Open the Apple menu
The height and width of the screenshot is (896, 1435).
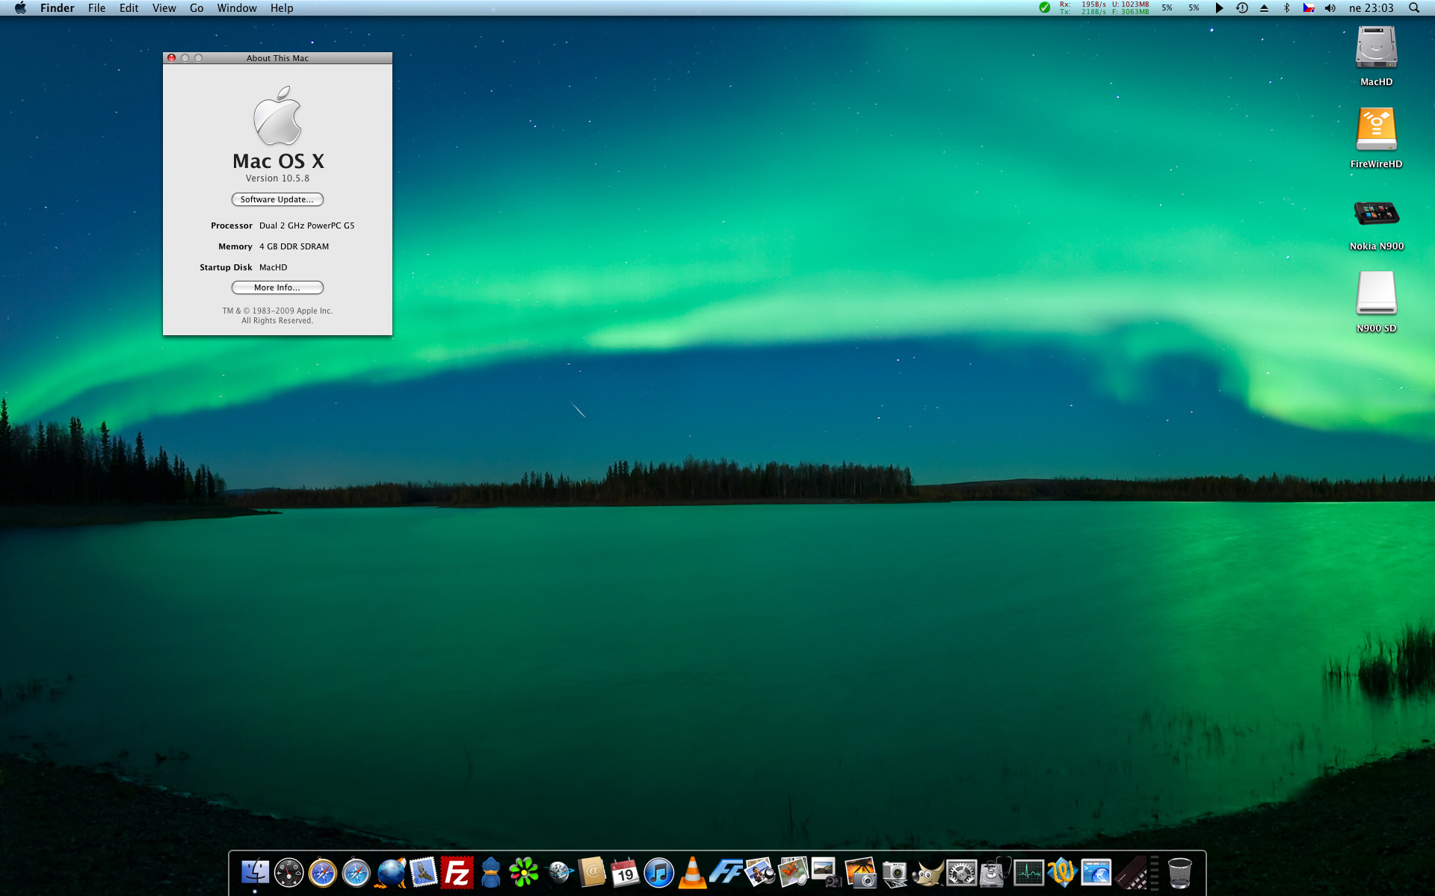[x=20, y=8]
